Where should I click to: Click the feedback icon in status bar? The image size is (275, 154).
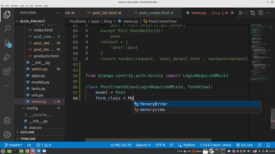[260, 145]
